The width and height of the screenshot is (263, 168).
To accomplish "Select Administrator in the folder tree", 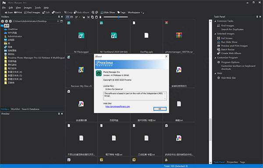I will coord(15,36).
